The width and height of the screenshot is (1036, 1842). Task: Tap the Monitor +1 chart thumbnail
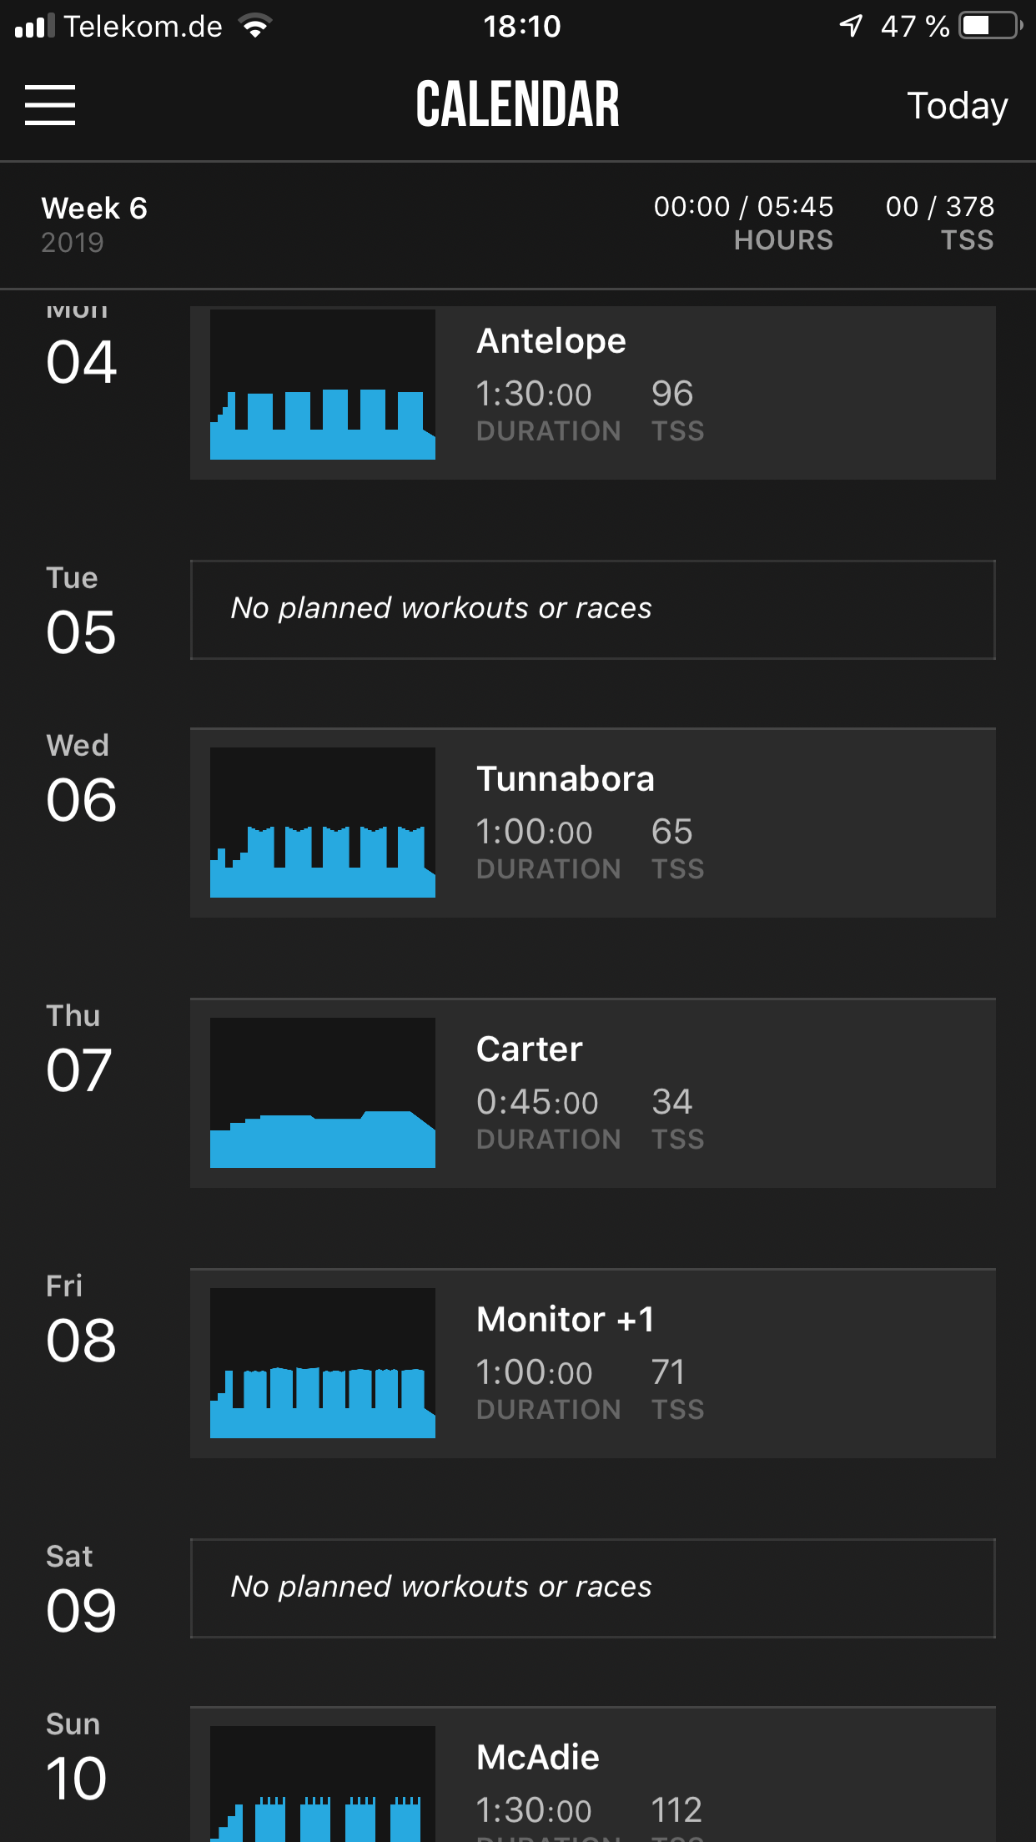pos(323,1363)
